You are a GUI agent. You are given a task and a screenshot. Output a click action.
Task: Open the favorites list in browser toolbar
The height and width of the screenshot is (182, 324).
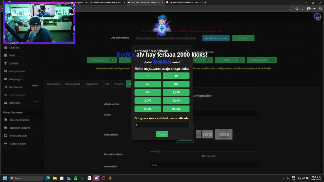tap(303, 9)
